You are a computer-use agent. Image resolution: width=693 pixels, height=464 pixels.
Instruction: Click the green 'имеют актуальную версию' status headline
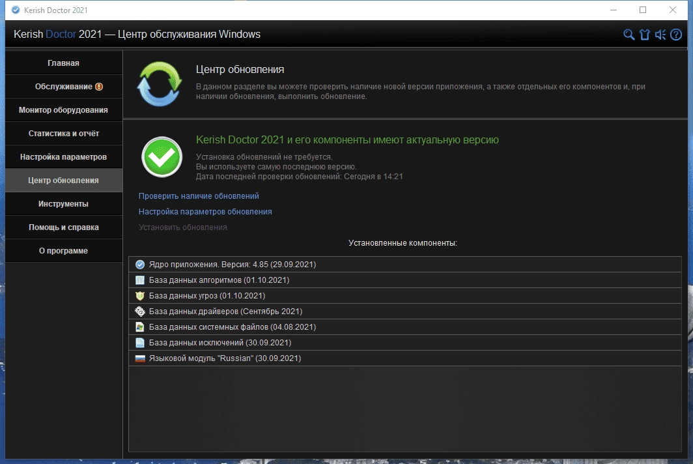point(347,139)
